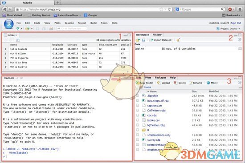
Task: Click the RStudio new file icon
Action: (x=18, y=28)
